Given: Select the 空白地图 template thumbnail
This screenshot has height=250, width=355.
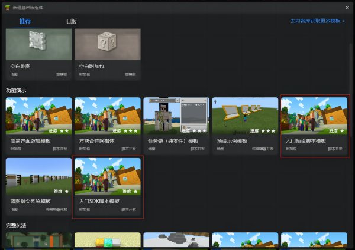Looking at the screenshot, I should tap(38, 44).
